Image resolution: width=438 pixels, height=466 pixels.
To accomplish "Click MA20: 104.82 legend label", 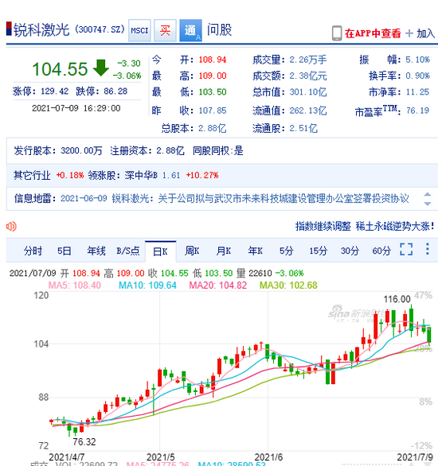I will tap(218, 285).
